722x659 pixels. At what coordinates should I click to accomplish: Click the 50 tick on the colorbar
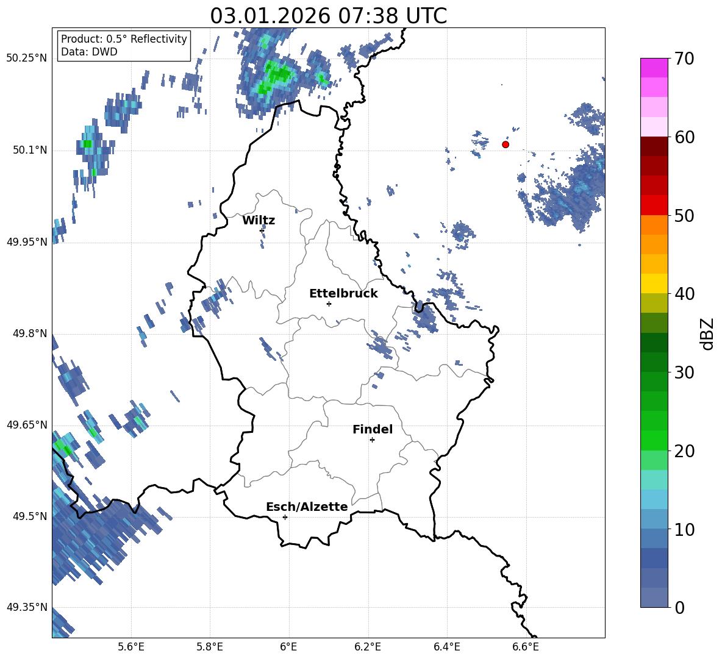[x=684, y=216]
